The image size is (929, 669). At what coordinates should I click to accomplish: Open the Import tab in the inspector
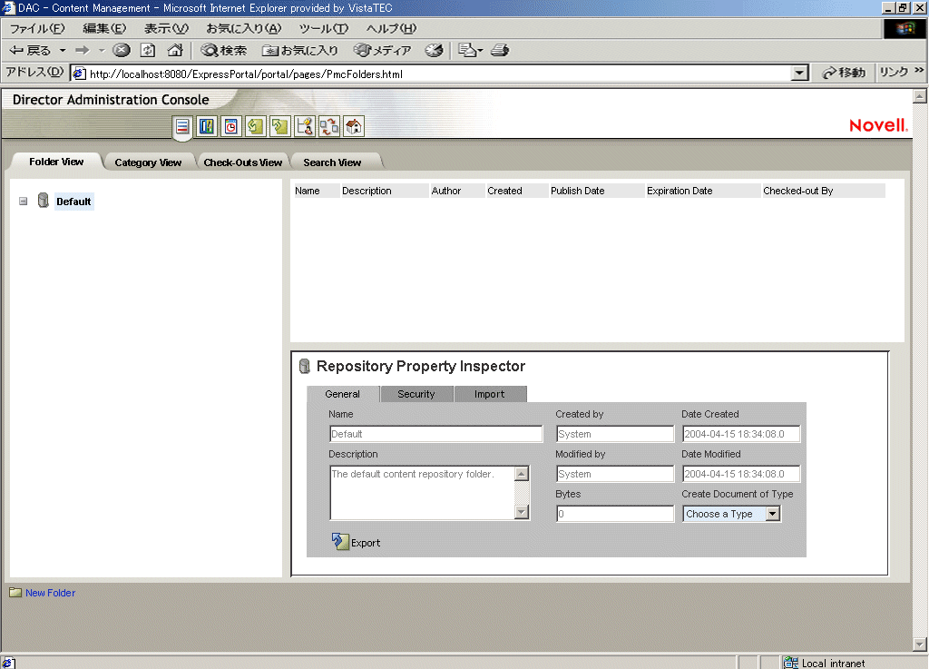[x=489, y=394]
